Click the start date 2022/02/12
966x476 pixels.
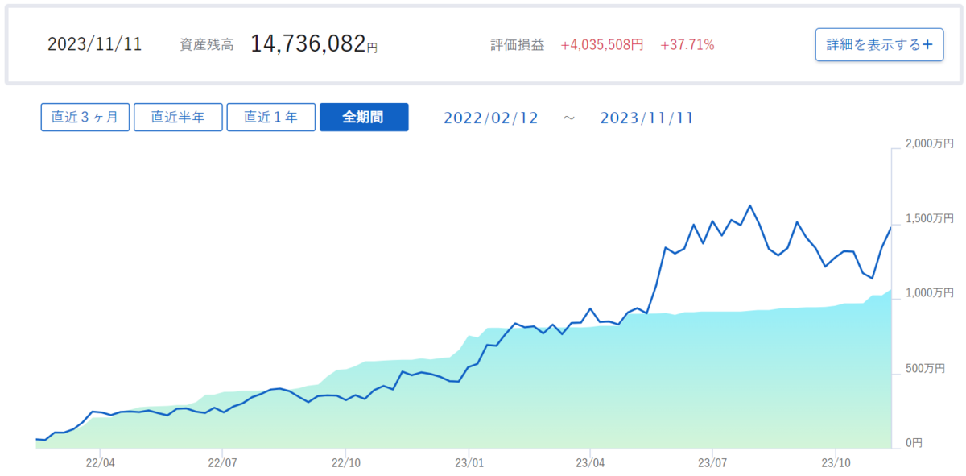(490, 118)
